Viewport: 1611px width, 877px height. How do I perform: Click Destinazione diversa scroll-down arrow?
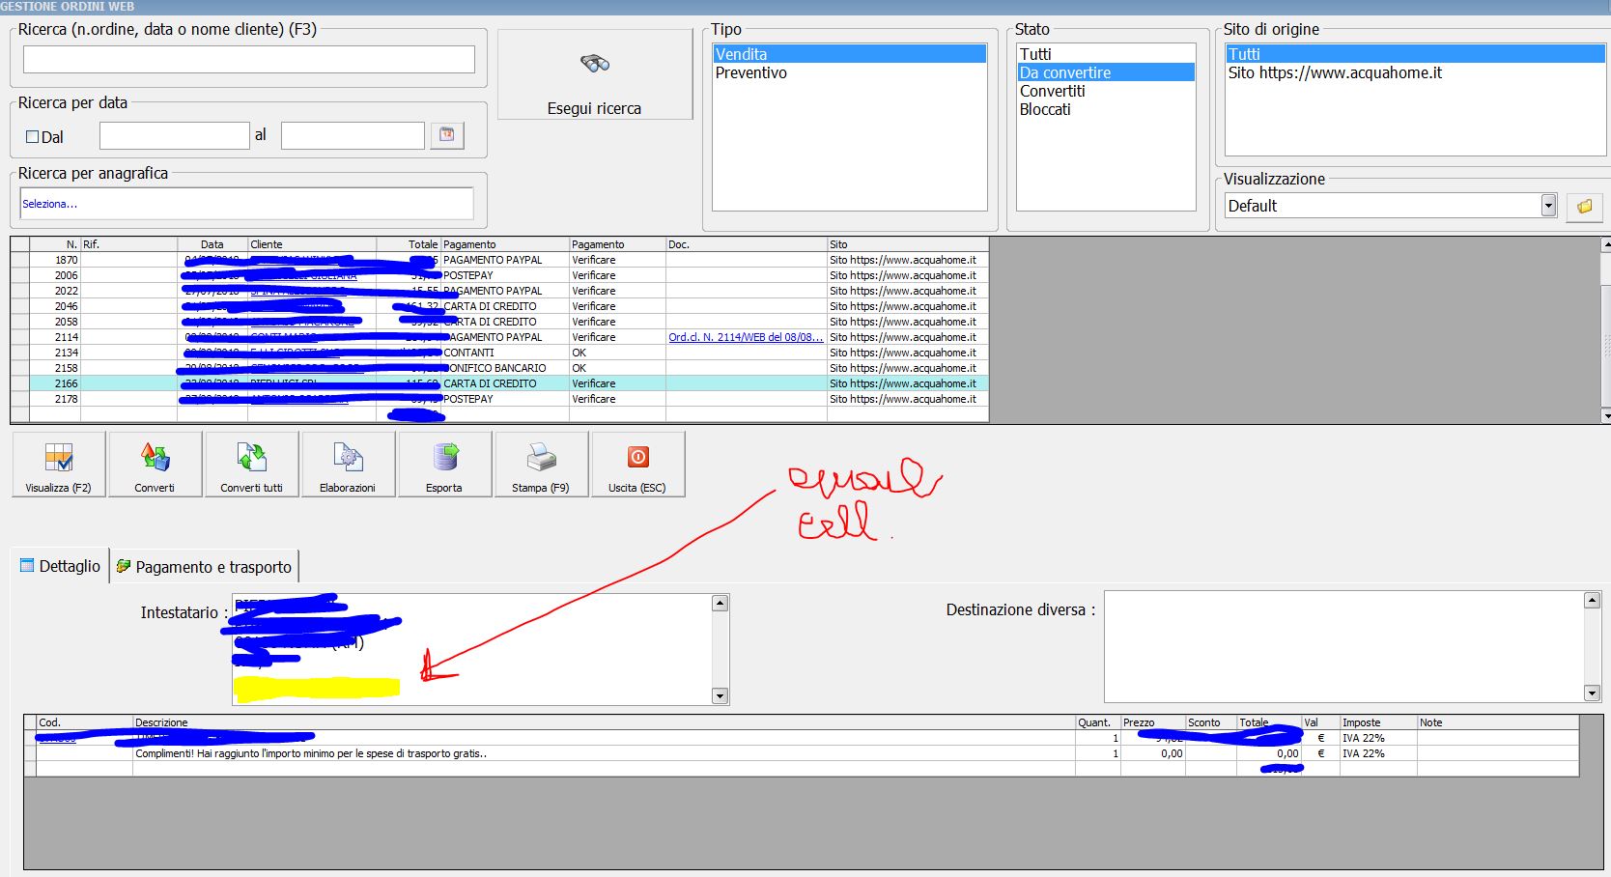[x=1592, y=693]
